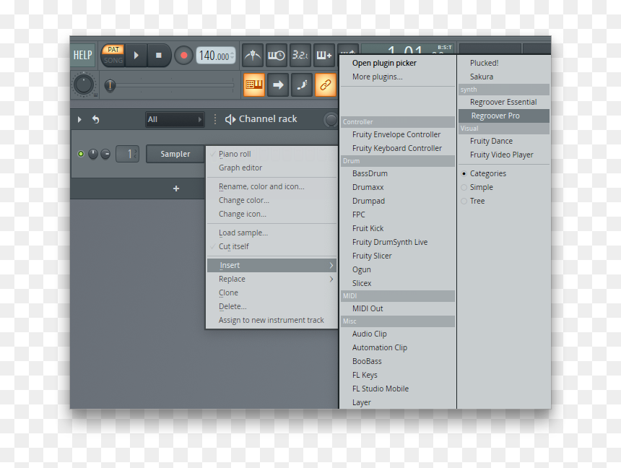Insert FPC plugin
The height and width of the screenshot is (468, 621).
pos(398,214)
